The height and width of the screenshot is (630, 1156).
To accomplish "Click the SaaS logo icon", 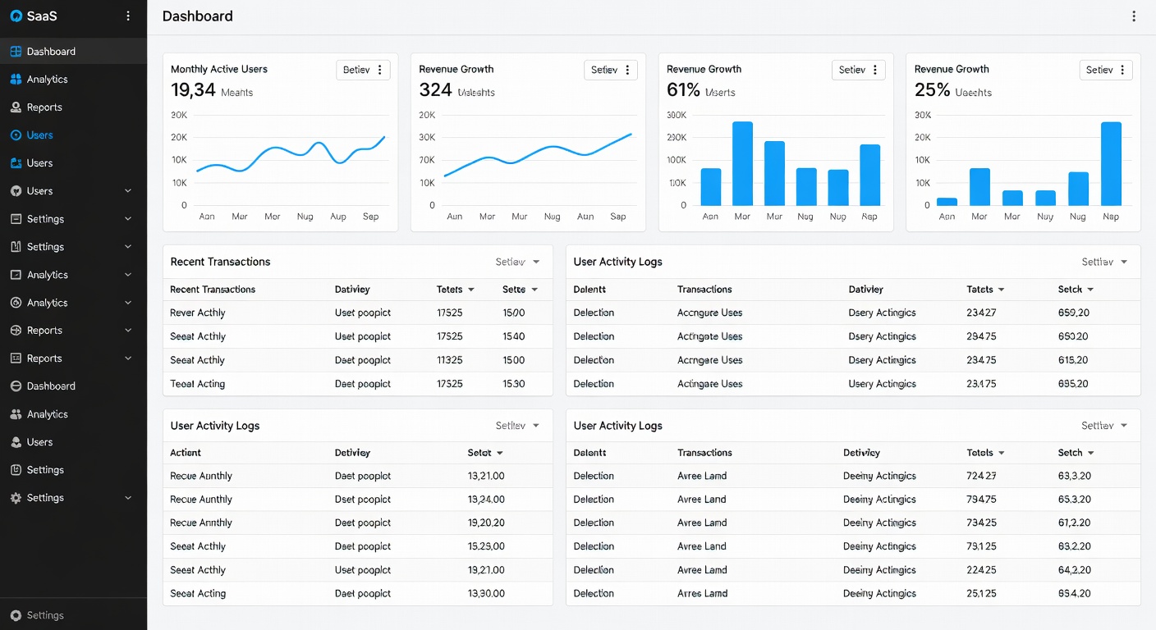I will click(x=16, y=16).
